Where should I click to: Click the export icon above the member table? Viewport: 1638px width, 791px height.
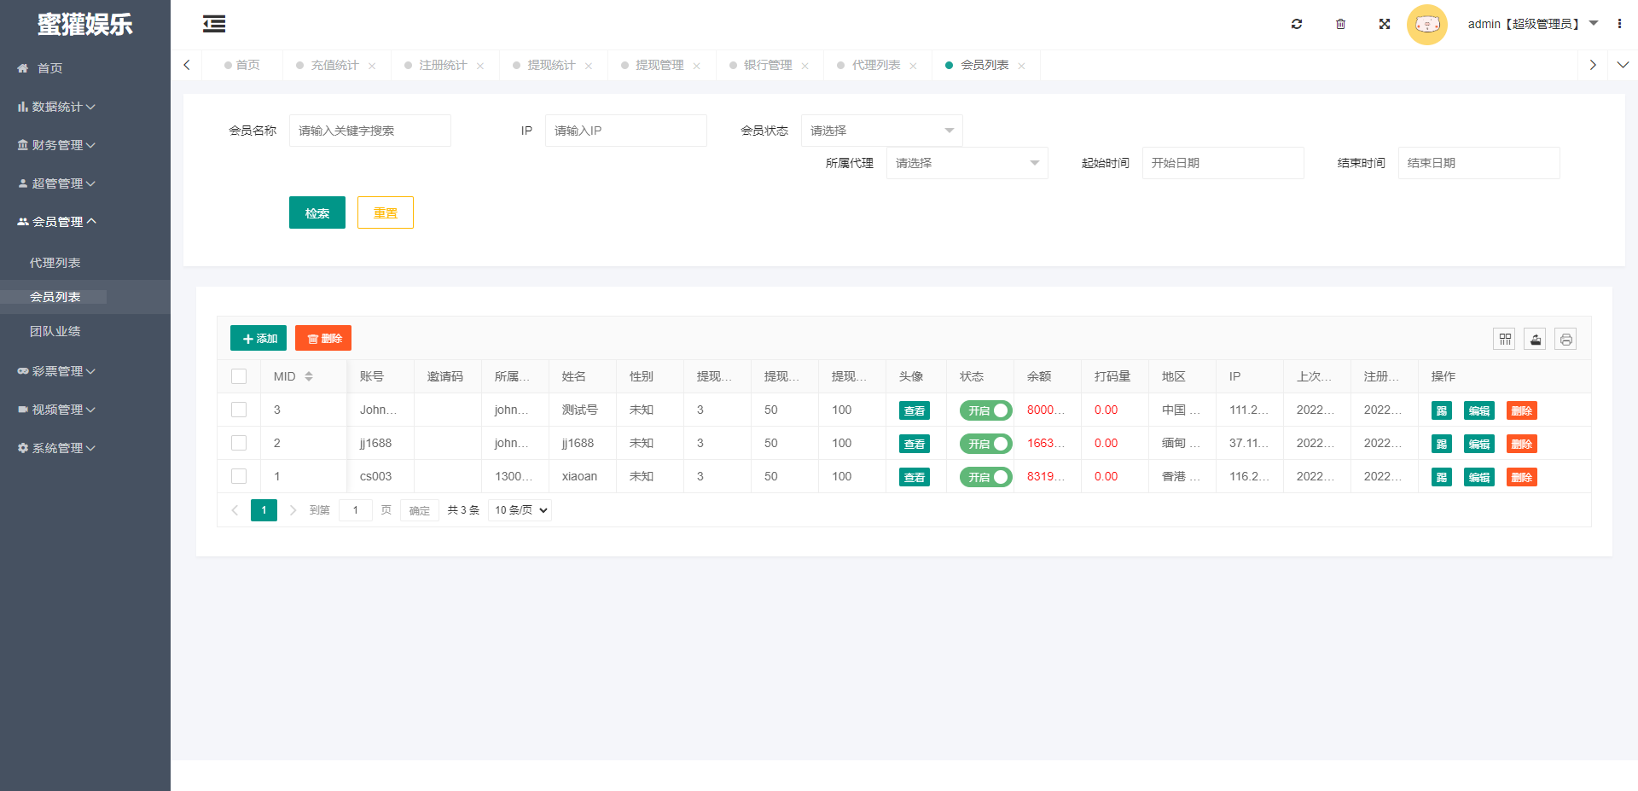tap(1535, 338)
